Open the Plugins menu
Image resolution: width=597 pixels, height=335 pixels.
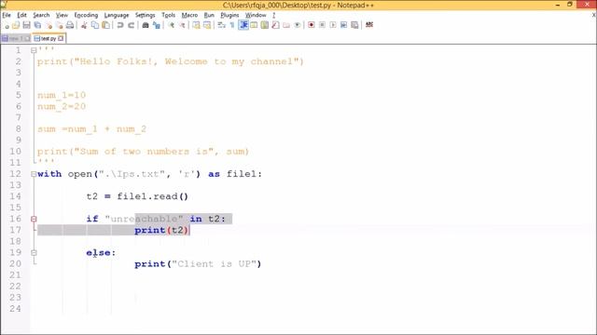(x=229, y=15)
